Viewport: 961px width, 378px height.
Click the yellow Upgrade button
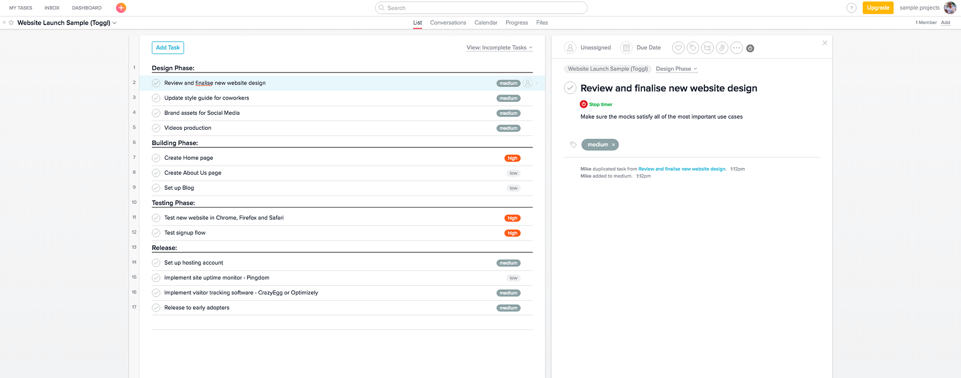pos(878,8)
